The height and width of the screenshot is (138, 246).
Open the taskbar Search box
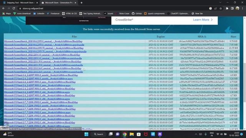[x=99, y=134]
